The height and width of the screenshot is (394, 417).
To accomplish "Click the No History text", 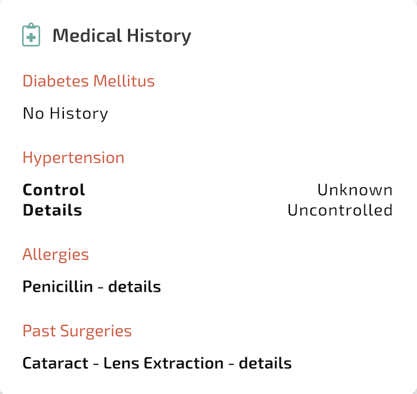I will point(66,113).
